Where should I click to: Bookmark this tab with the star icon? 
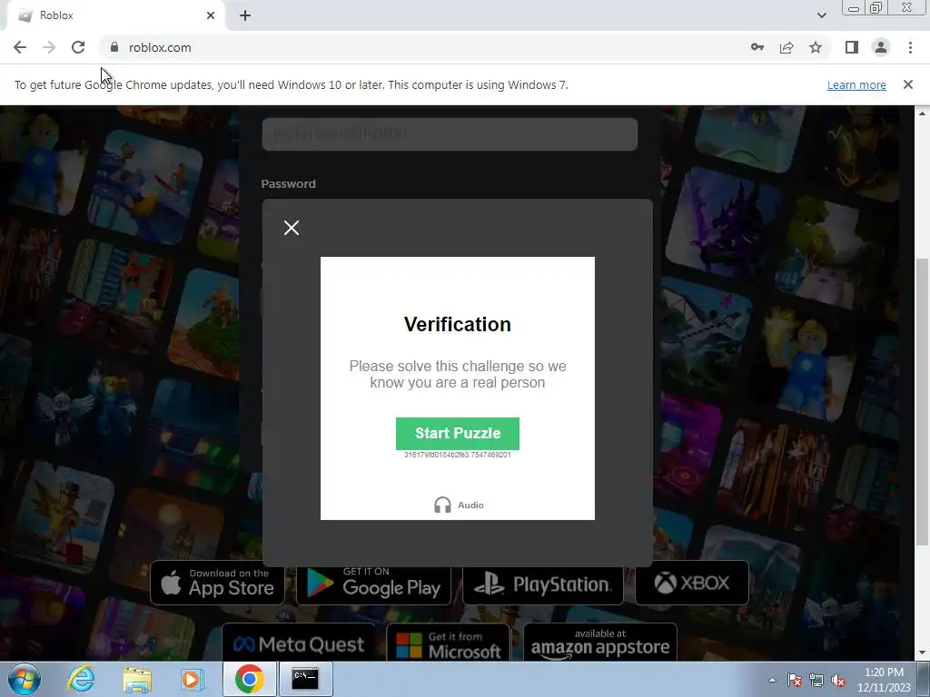[816, 47]
